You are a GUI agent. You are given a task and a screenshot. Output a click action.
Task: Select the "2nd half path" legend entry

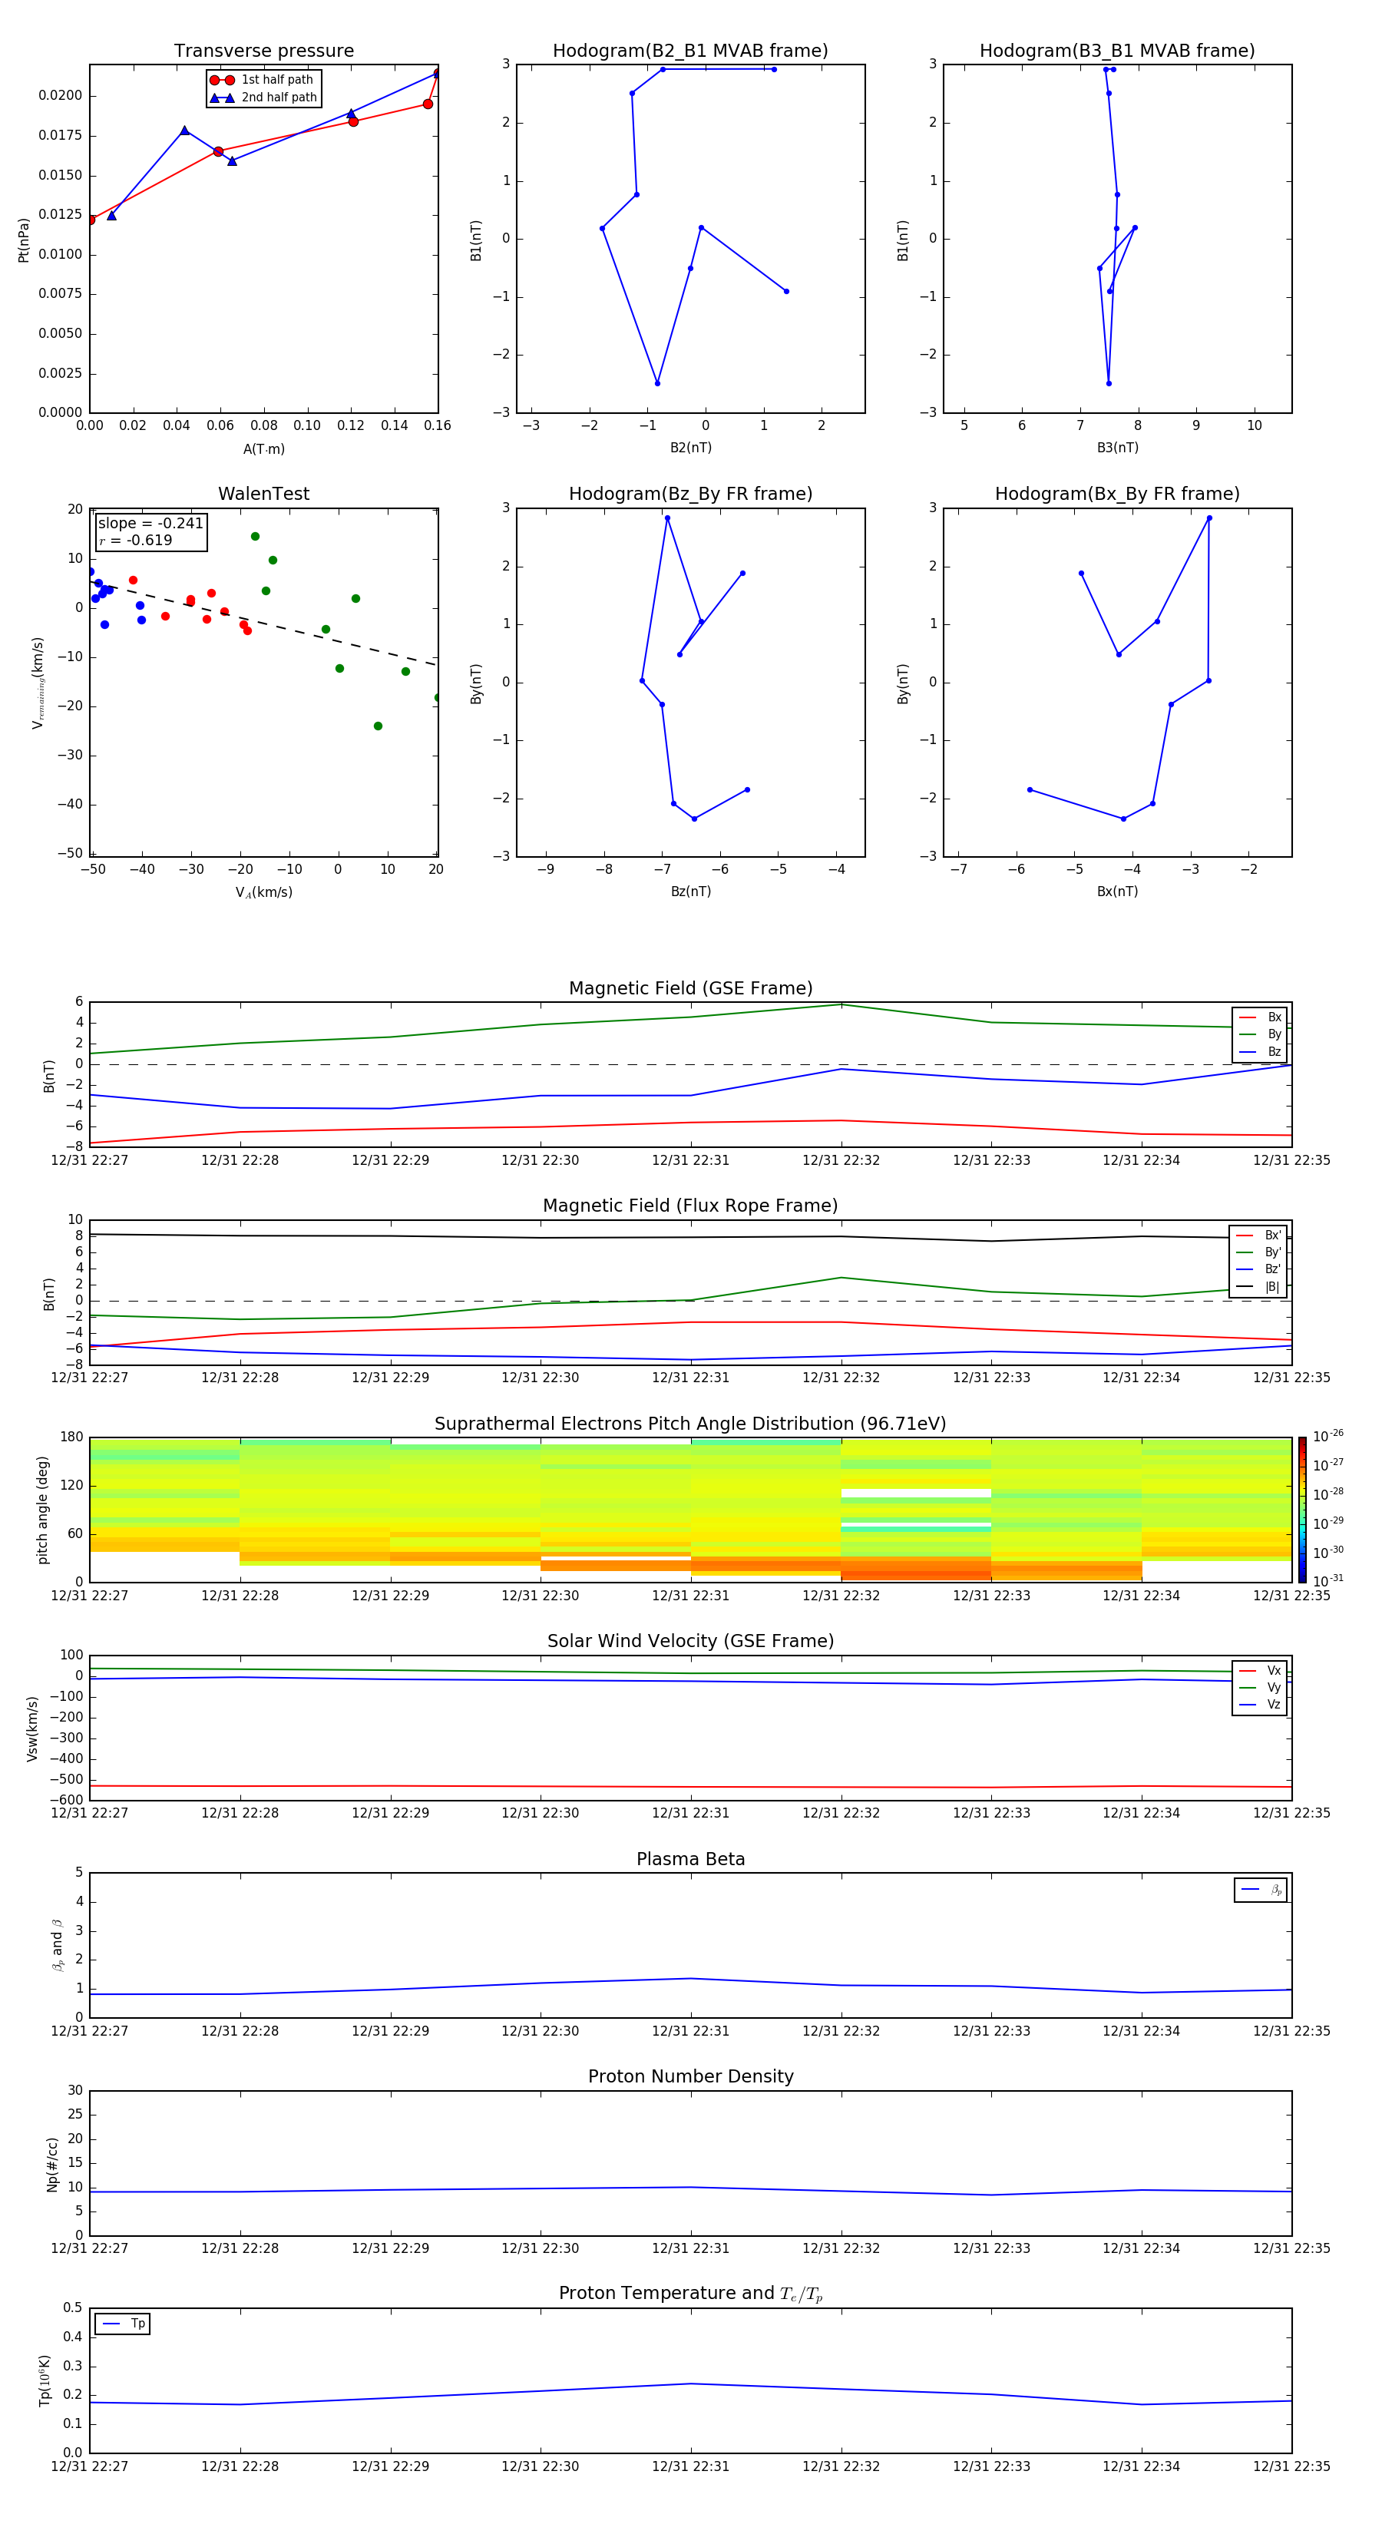tap(263, 98)
